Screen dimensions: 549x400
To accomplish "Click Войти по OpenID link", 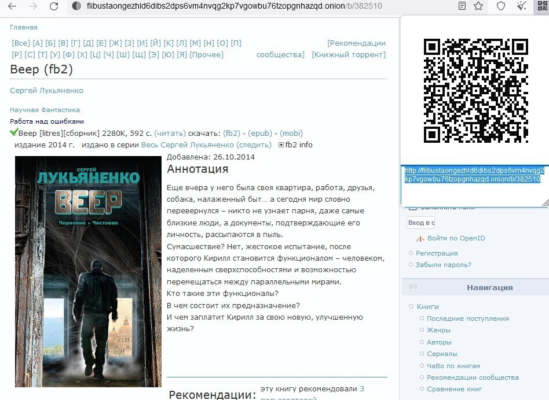I will pyautogui.click(x=456, y=238).
